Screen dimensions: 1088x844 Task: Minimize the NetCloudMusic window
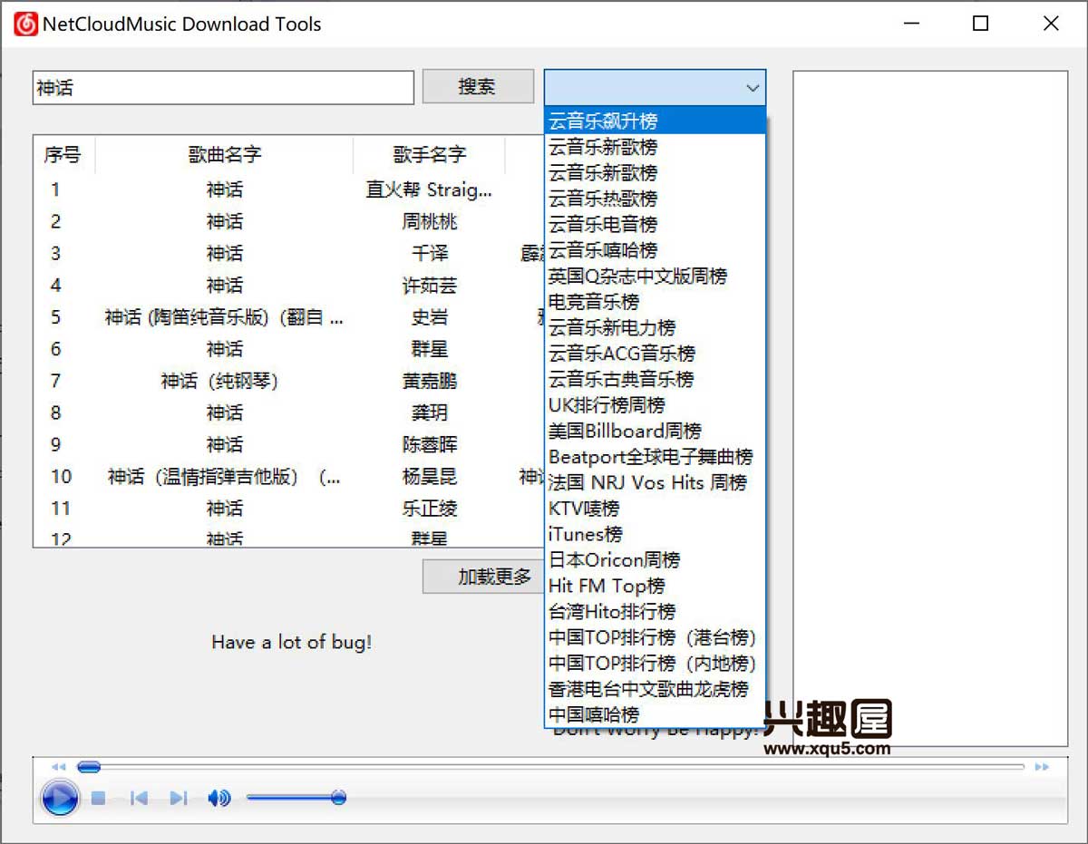point(909,24)
